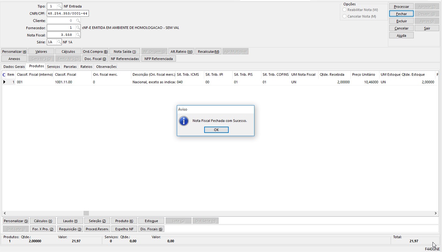
Task: Click the row indicator arrow for item 1
Action: 4,82
